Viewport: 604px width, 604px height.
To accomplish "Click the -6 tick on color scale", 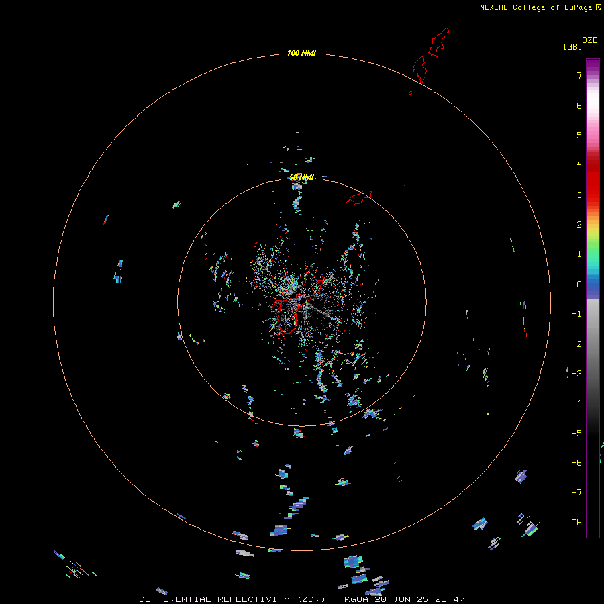I will point(576,463).
